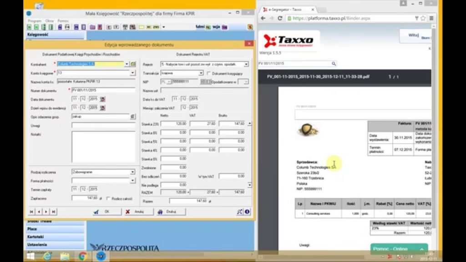The width and height of the screenshot is (466, 262).
Task: Click the lookup icon next to Opis zdarzenia gosp.
Action: click(x=133, y=116)
